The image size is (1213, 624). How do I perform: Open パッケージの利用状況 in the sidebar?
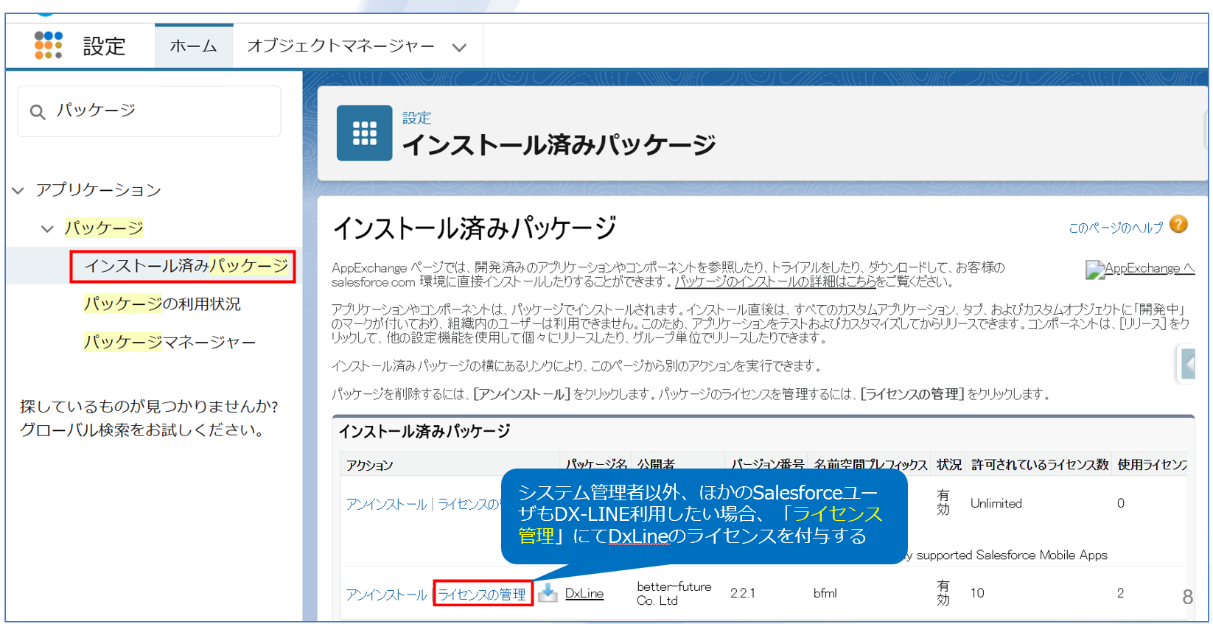coord(162,304)
